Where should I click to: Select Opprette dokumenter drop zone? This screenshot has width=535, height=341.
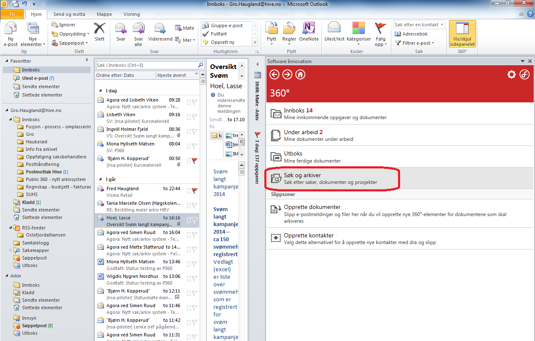click(400, 213)
